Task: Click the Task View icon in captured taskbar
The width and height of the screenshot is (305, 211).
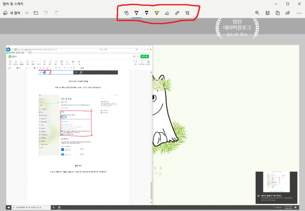Action: [x=54, y=207]
